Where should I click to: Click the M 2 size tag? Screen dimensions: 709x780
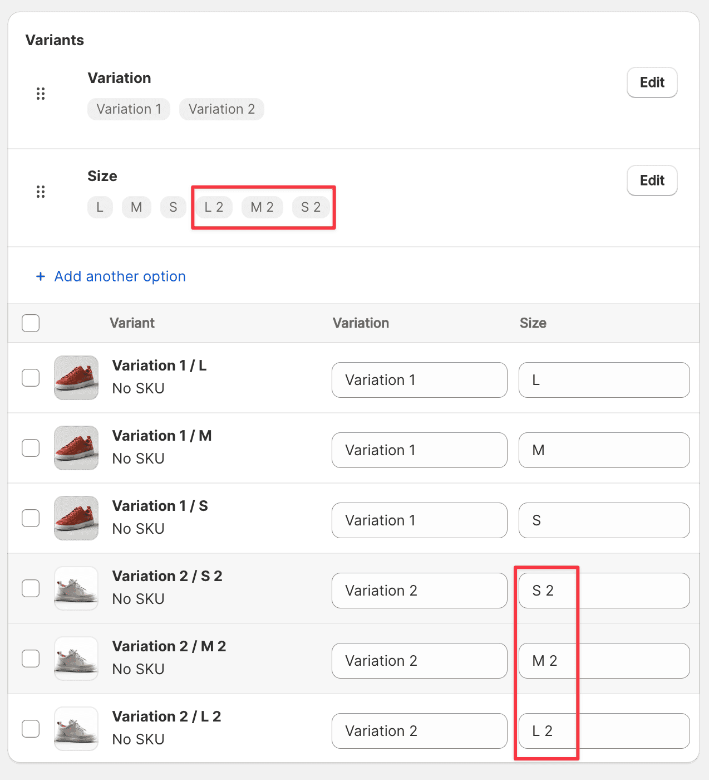262,207
